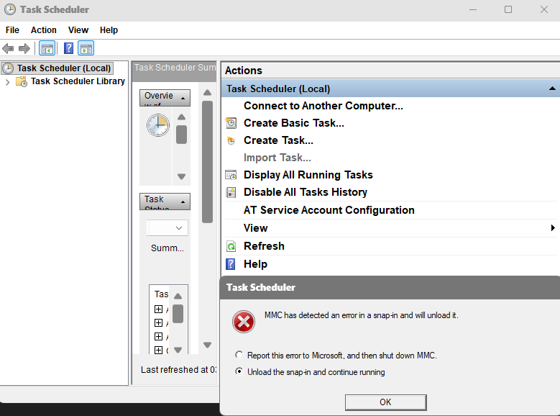Expand the third task row plus box

pyautogui.click(x=158, y=336)
